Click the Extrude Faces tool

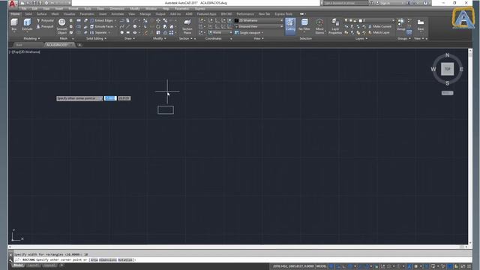click(102, 27)
